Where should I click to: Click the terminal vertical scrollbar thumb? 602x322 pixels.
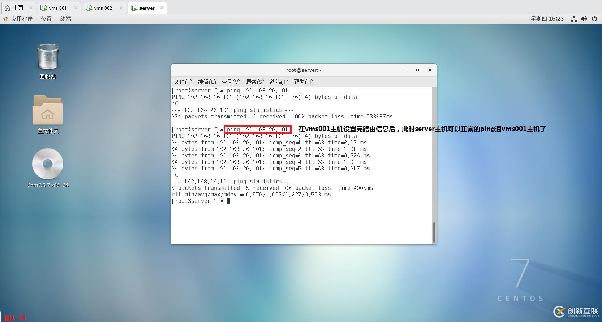[434, 232]
